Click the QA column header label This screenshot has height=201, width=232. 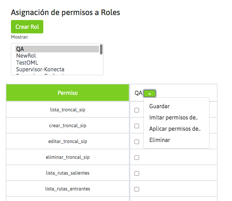[138, 93]
